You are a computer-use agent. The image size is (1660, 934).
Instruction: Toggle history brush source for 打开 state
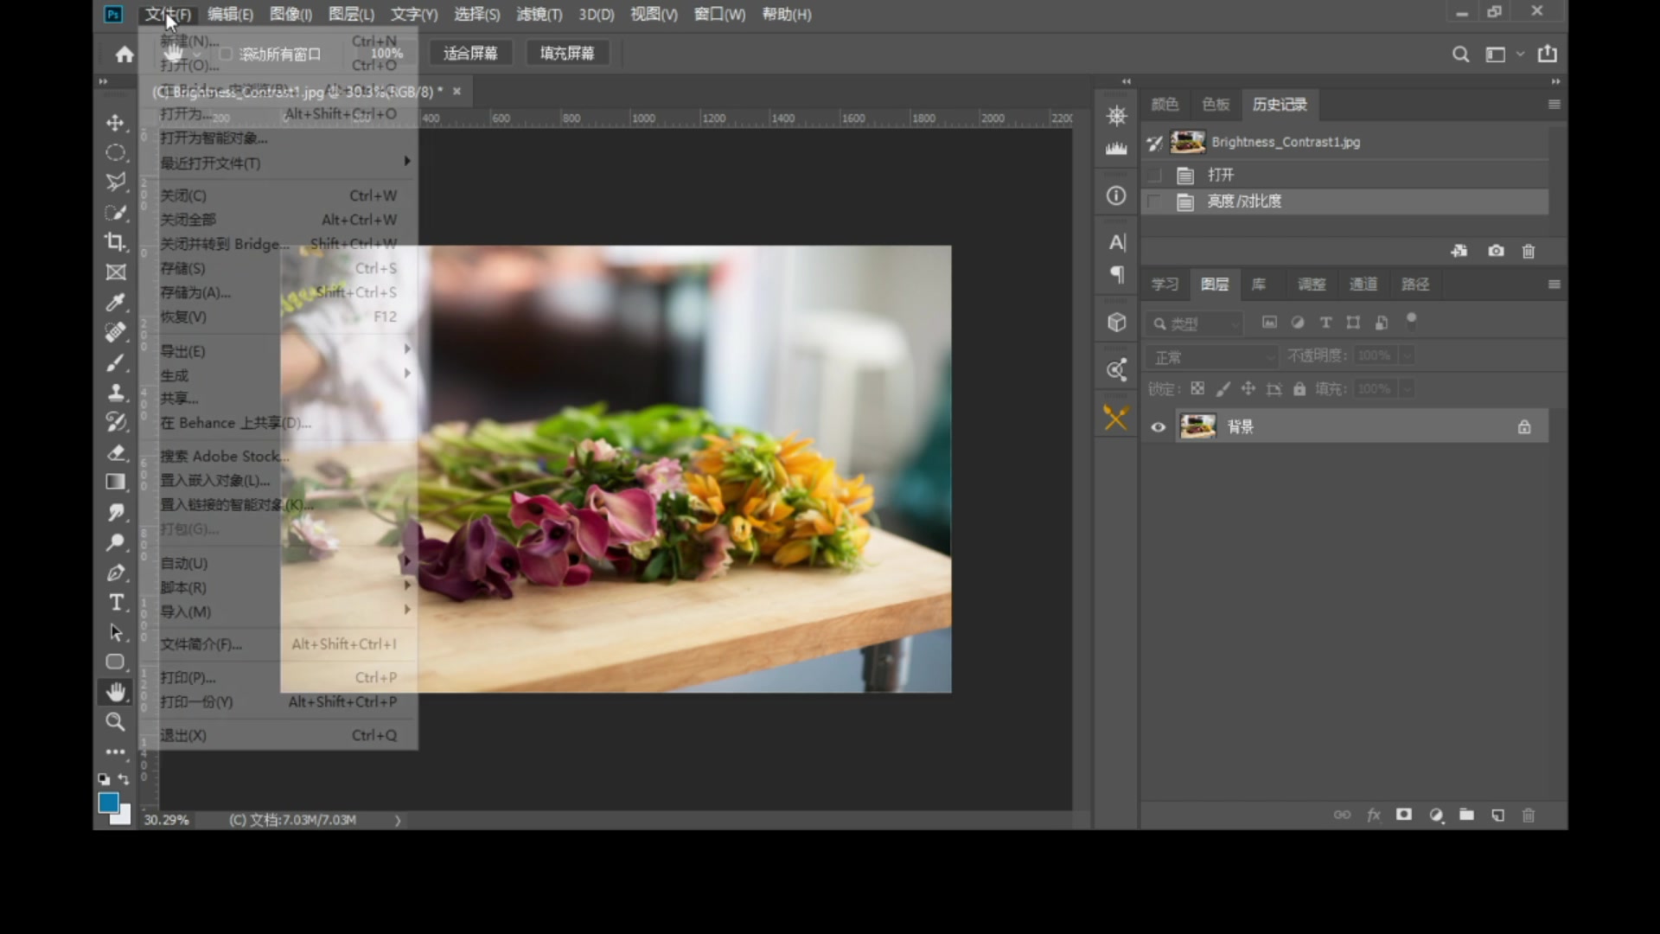(1153, 176)
